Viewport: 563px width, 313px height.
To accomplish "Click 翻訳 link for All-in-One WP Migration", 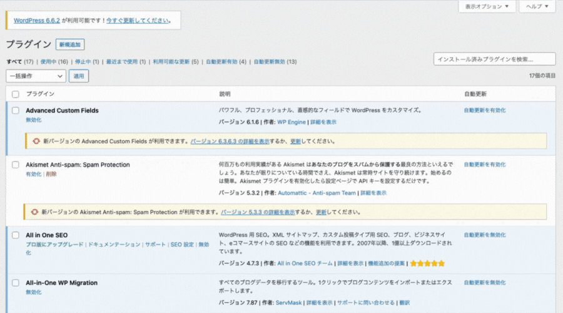I will (x=404, y=303).
